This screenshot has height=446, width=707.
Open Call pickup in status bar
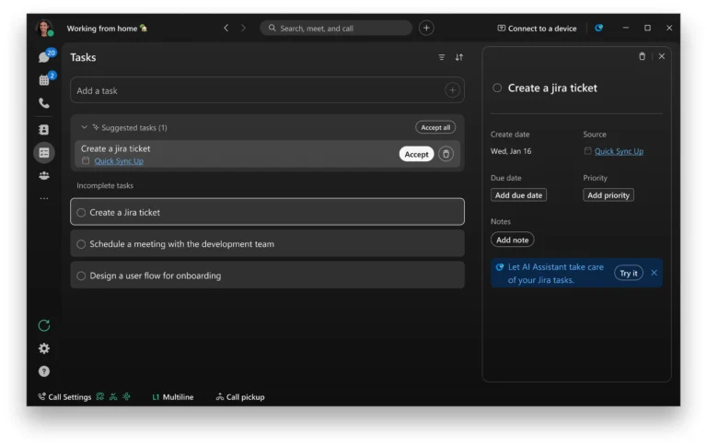(239, 397)
